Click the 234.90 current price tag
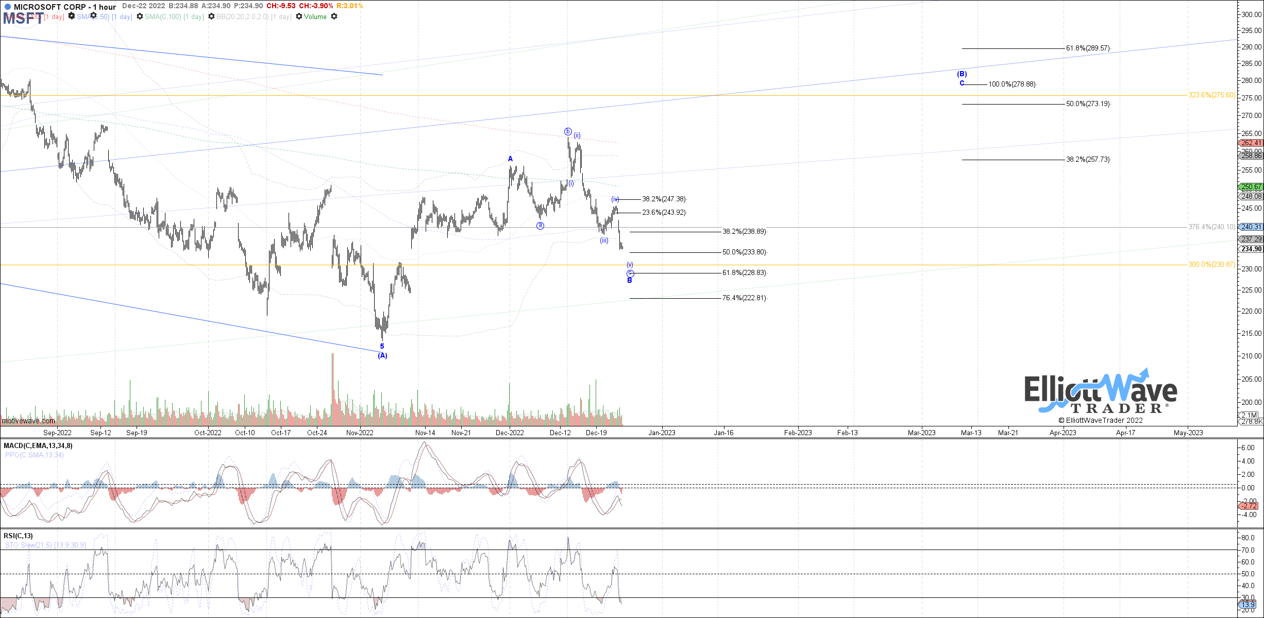Image resolution: width=1264 pixels, height=618 pixels. point(1252,249)
